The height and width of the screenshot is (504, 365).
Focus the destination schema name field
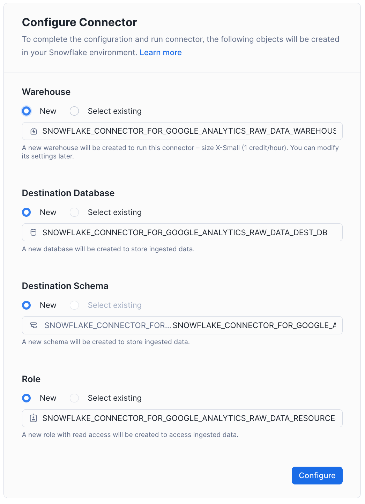(182, 325)
